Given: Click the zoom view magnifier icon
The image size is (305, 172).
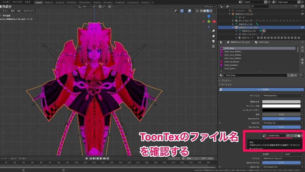Looking at the screenshot, I should point(213,31).
